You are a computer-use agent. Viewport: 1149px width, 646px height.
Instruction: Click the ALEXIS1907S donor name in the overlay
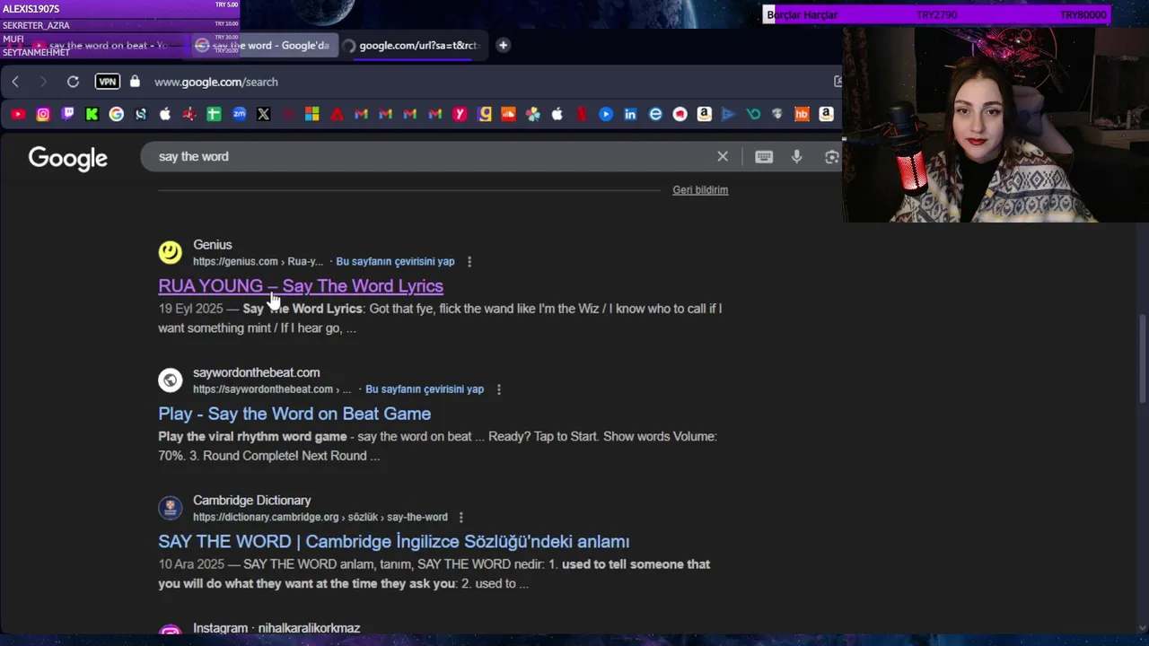(x=31, y=9)
